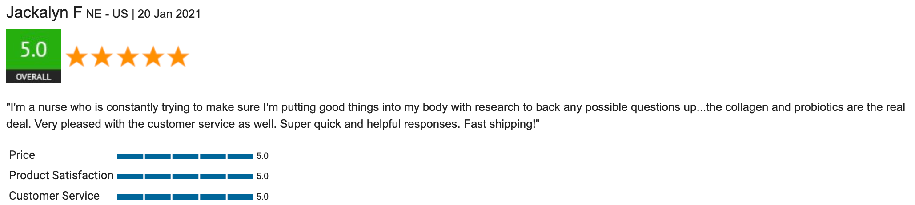This screenshot has height=205, width=915.
Task: Click reviewer name Jackalyn F
Action: point(44,13)
